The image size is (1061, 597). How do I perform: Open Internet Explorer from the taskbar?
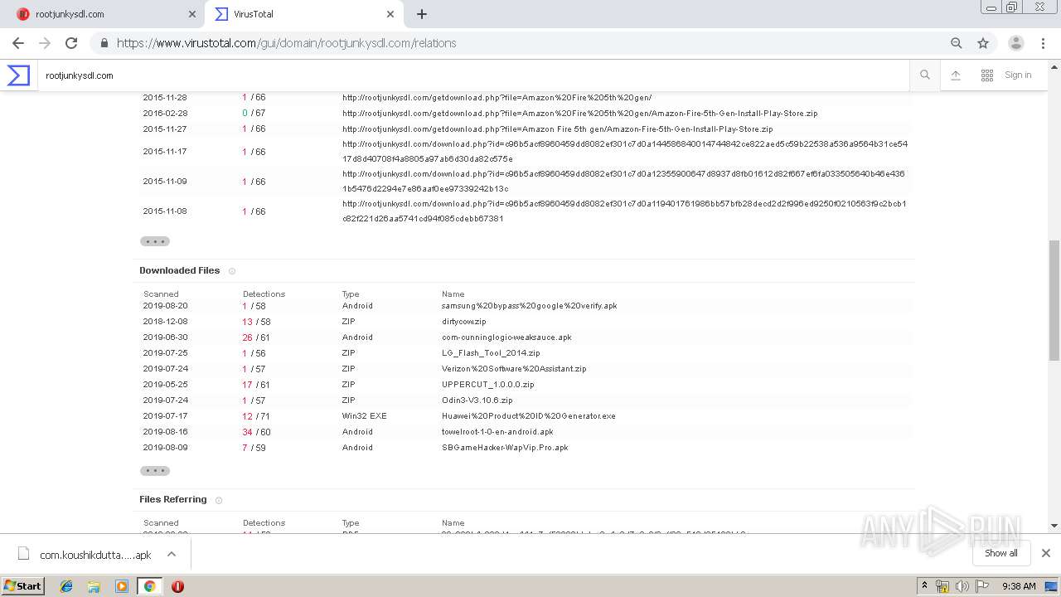[x=66, y=586]
